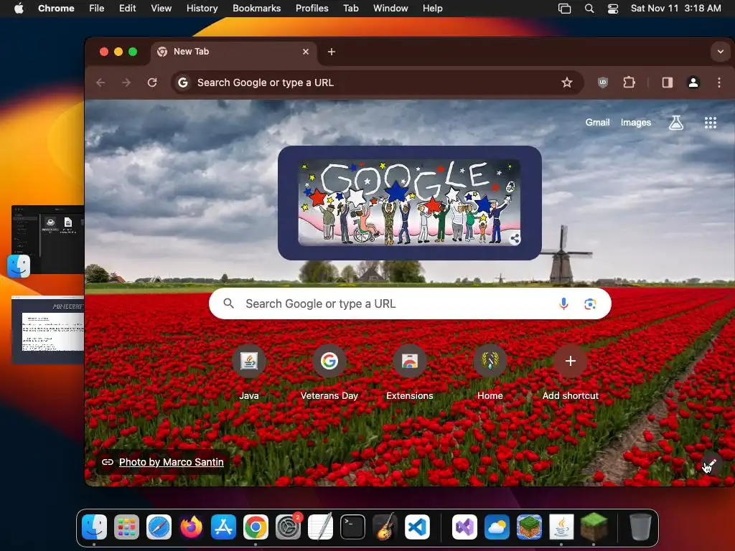Viewport: 735px width, 551px height.
Task: Open the View menu
Action: (x=161, y=9)
